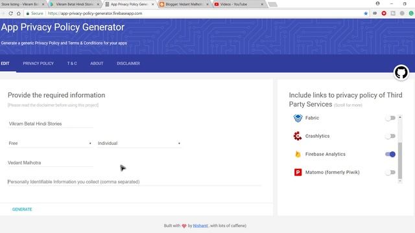
Task: Click the app name field Vikram Betal Hindi Stories
Action: click(x=51, y=124)
